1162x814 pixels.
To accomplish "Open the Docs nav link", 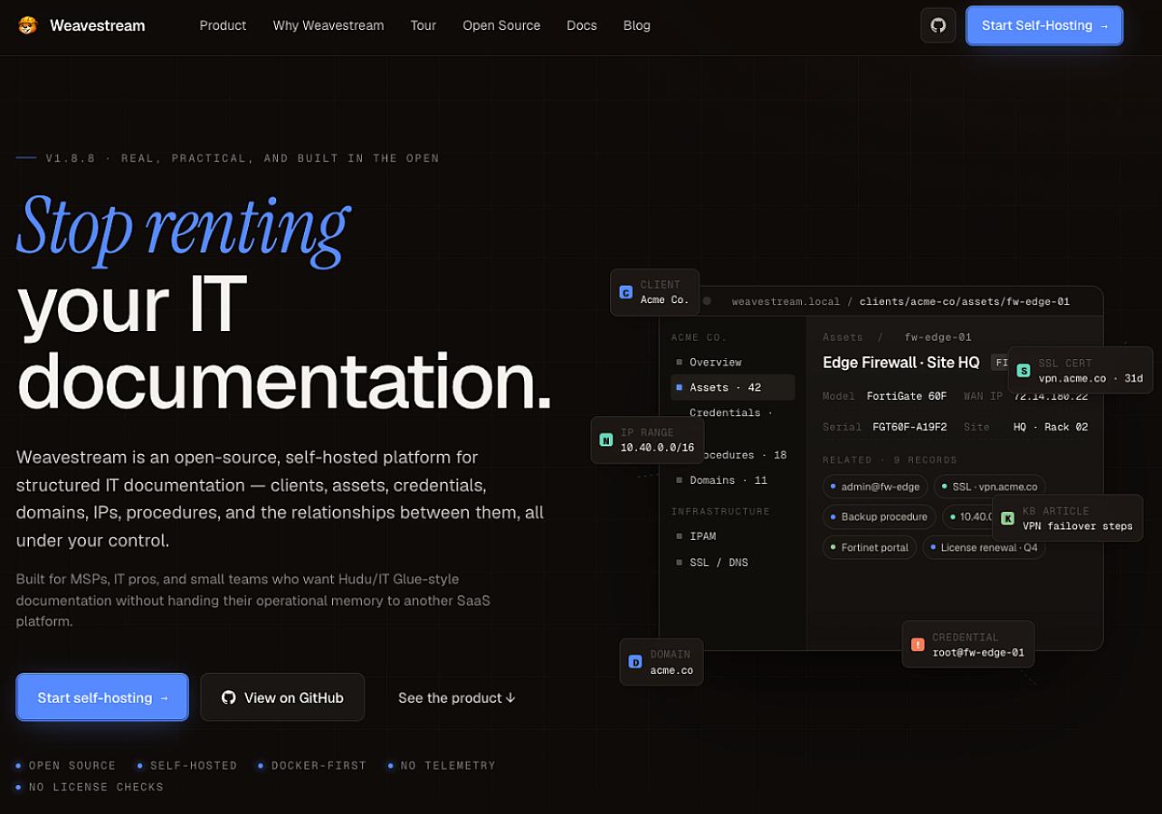I will pos(582,25).
